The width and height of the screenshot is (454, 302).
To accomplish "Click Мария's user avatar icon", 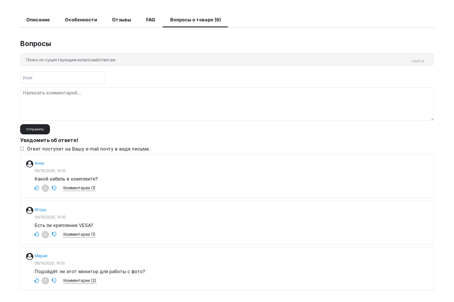I will 30,256.
